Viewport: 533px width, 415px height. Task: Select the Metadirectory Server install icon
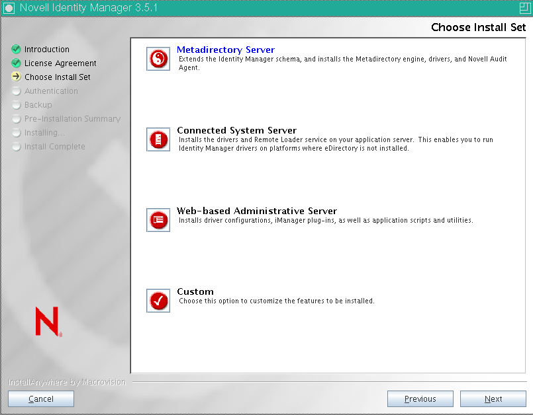tap(158, 59)
